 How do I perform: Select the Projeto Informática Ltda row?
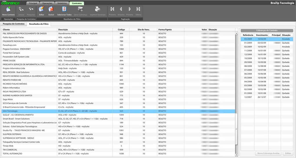[x=118, y=68]
